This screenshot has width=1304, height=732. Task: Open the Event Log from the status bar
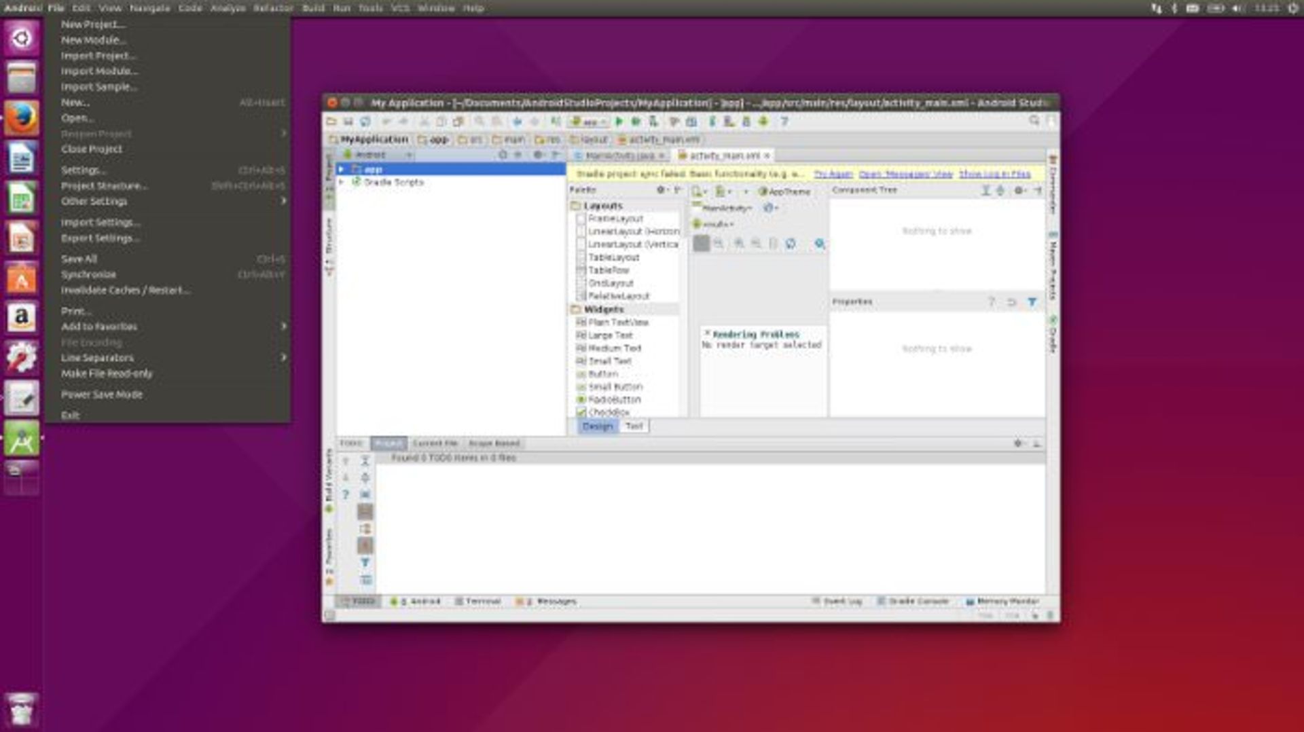point(841,601)
